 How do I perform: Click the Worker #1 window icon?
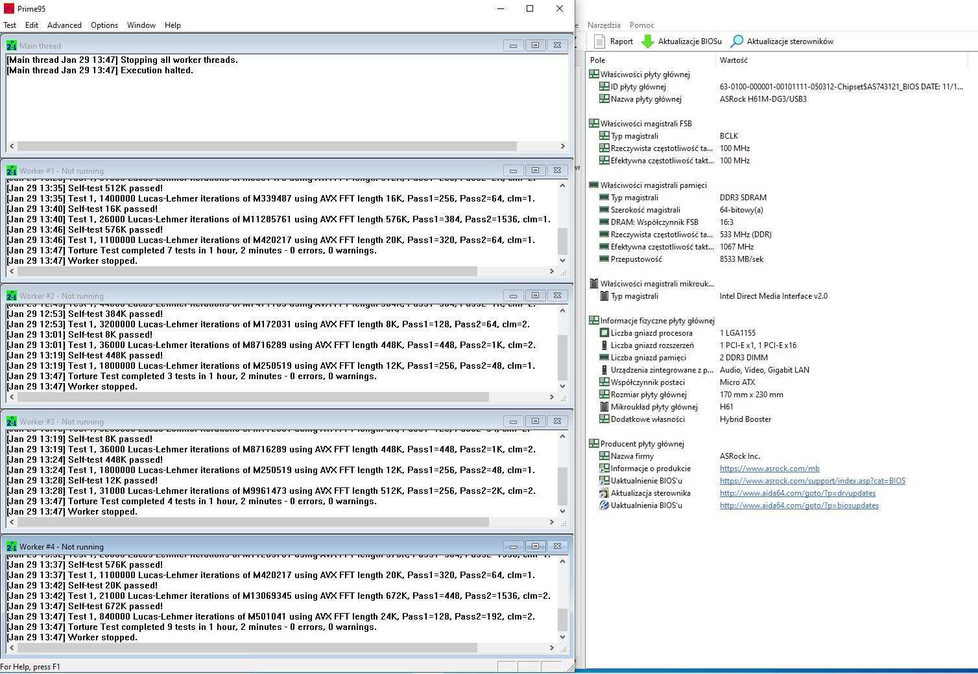coord(12,170)
